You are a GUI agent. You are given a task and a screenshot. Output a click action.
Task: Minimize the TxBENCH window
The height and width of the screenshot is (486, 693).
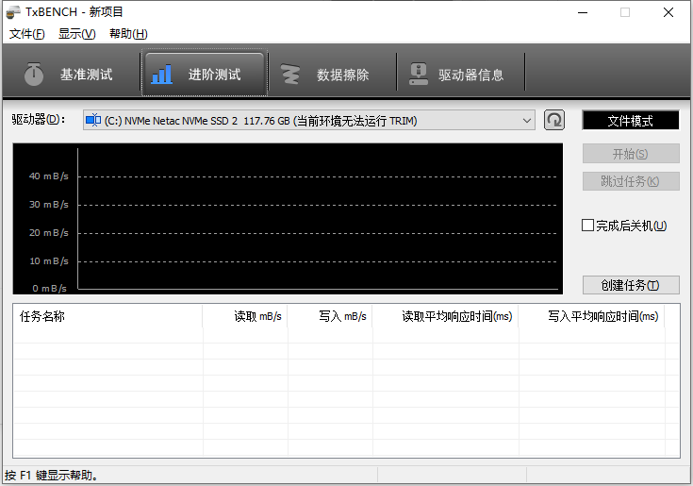tap(583, 12)
